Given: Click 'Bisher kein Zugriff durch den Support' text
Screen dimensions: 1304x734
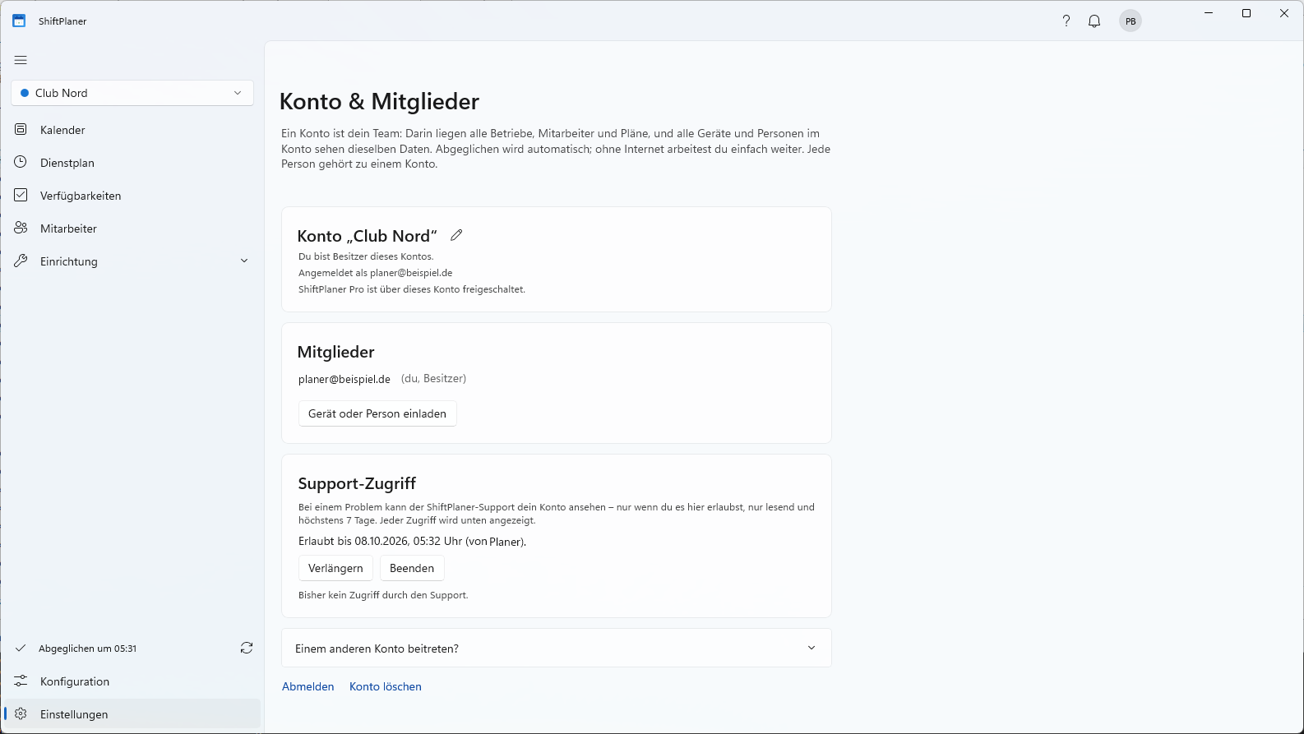Looking at the screenshot, I should (383, 595).
